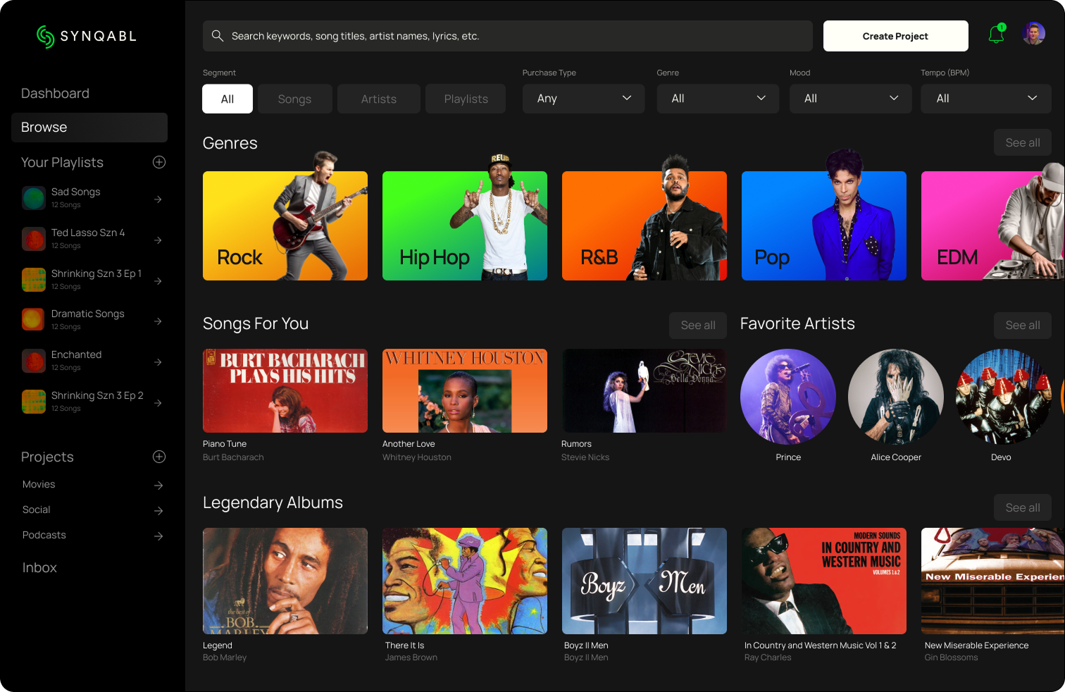1065x692 pixels.
Task: Click Projects heading in sidebar
Action: (x=47, y=457)
